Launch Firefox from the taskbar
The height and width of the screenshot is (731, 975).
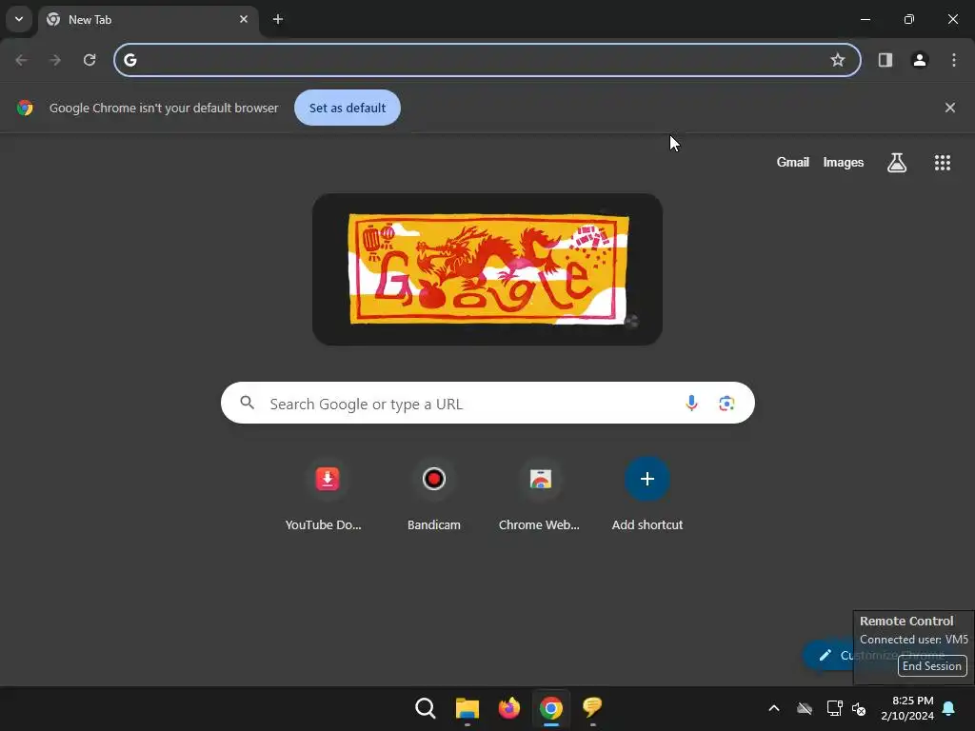[508, 708]
